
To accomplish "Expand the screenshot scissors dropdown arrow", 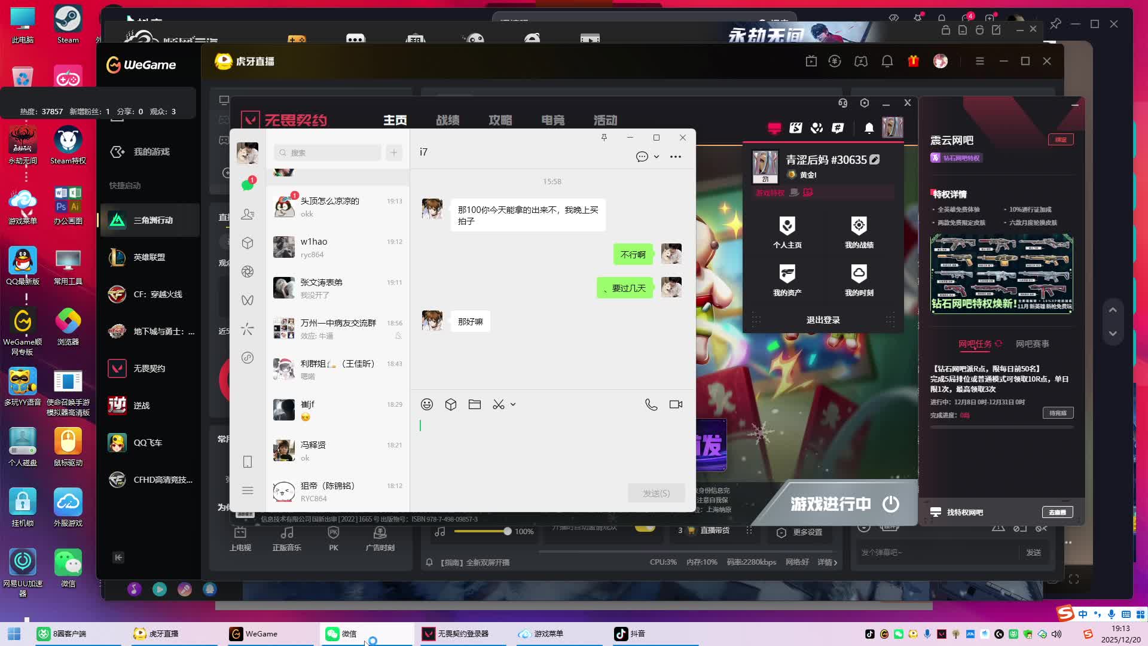I will pos(513,405).
